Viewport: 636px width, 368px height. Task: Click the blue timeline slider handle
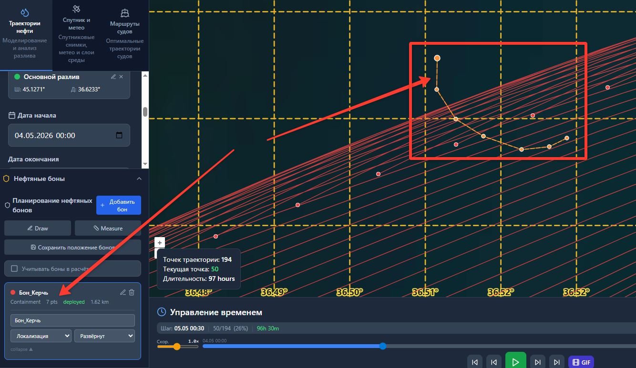383,346
